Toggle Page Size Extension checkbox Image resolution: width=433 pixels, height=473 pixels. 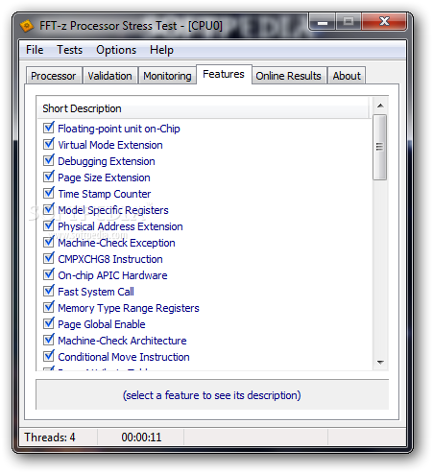click(49, 177)
